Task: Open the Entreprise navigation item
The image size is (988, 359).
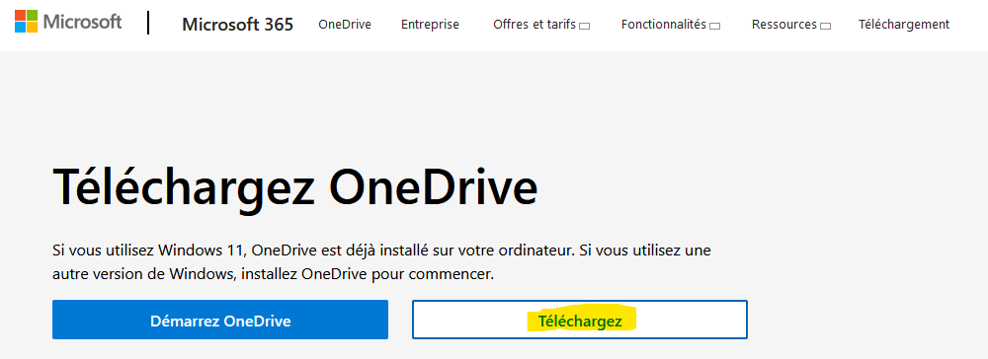Action: (431, 25)
